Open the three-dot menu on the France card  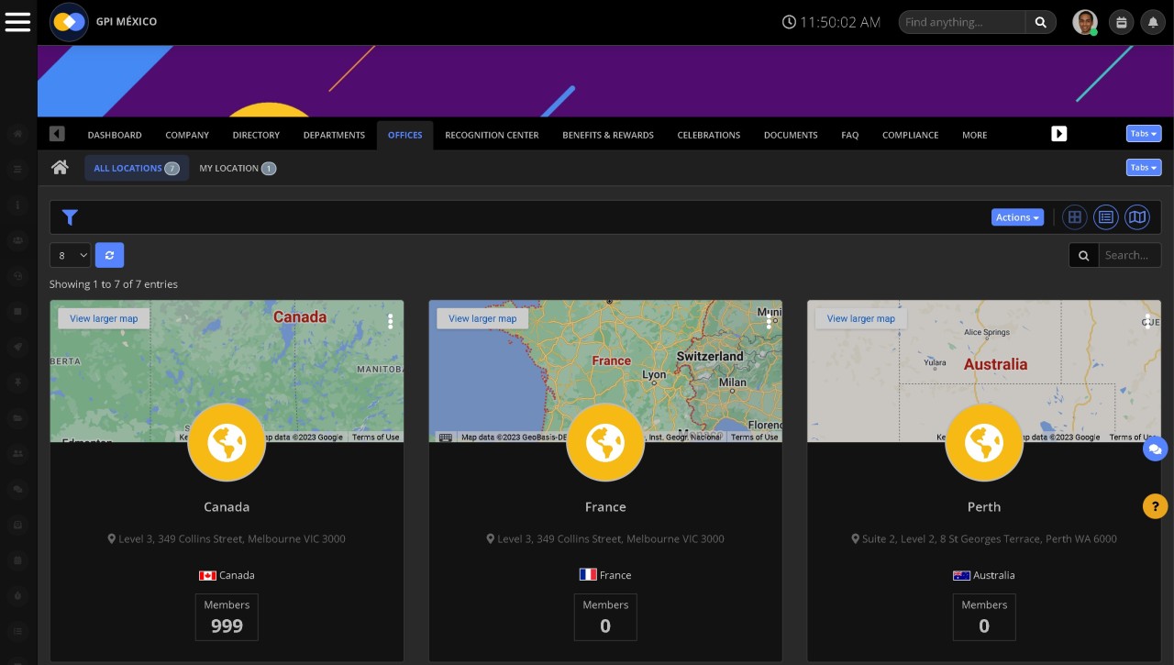(x=769, y=323)
